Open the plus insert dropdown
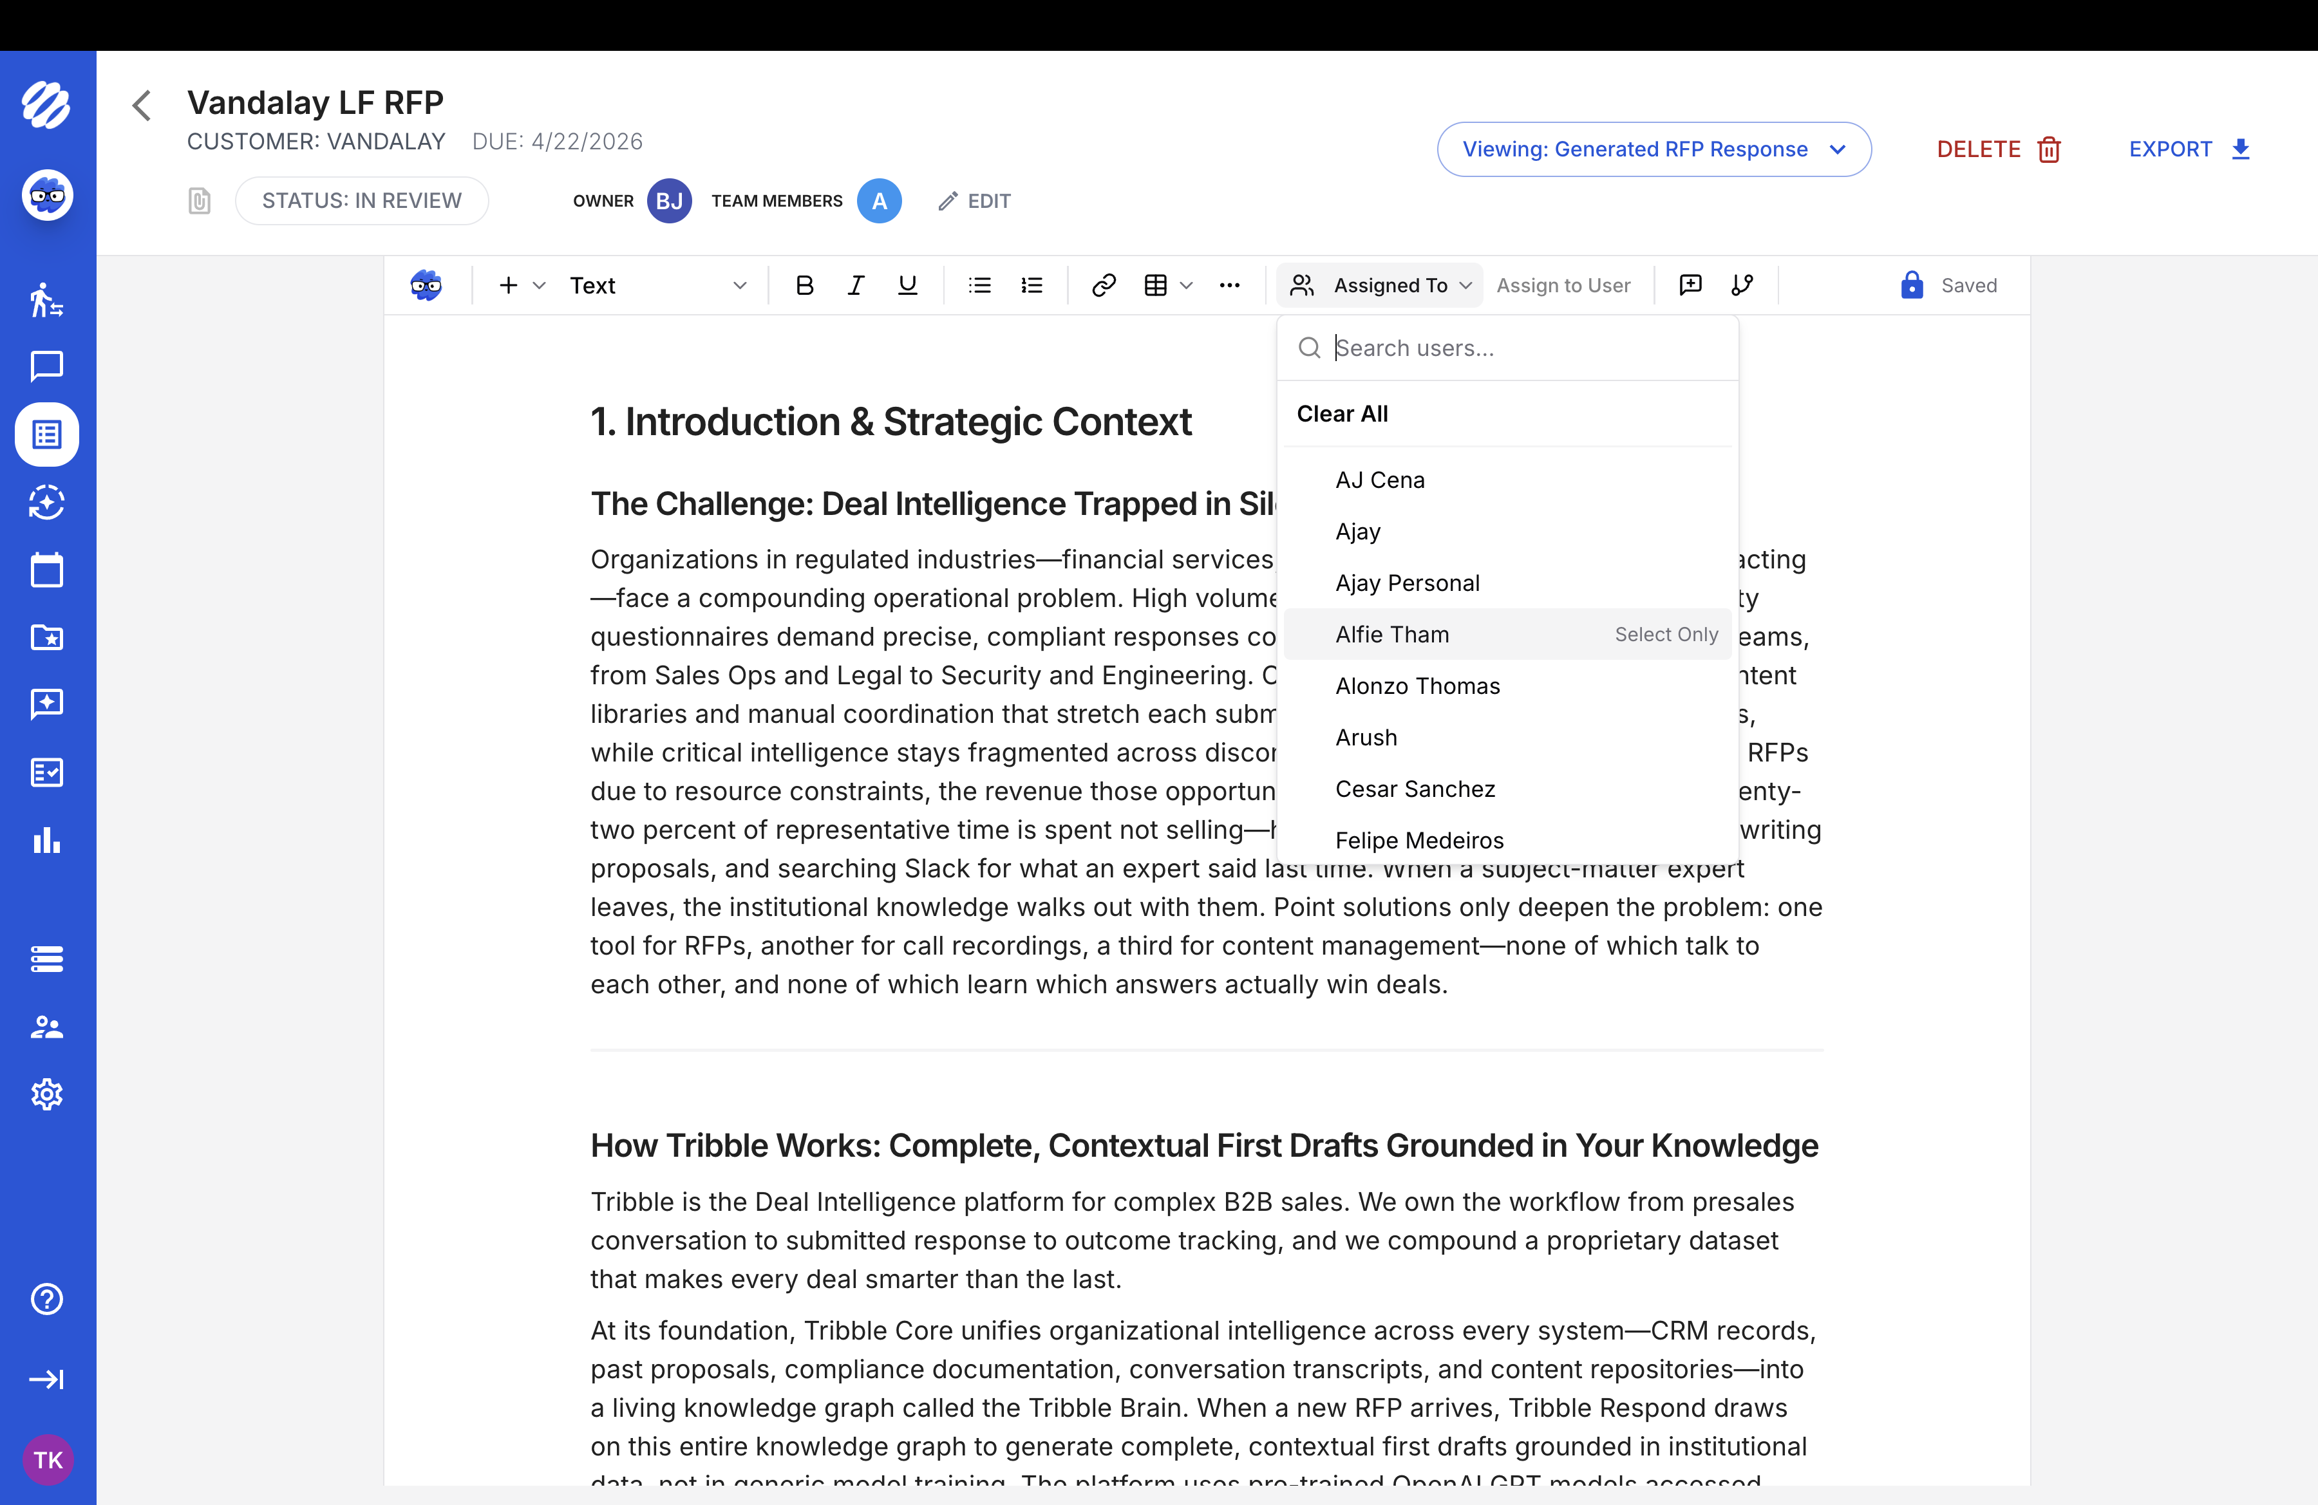2318x1505 pixels. (x=521, y=285)
